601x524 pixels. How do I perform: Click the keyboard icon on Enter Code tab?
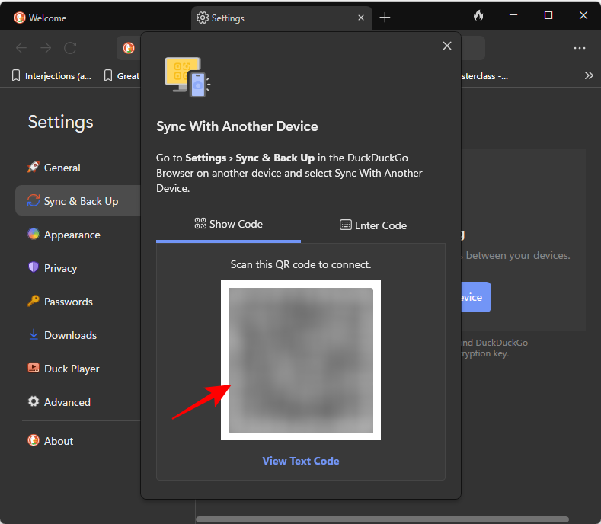[x=345, y=225]
